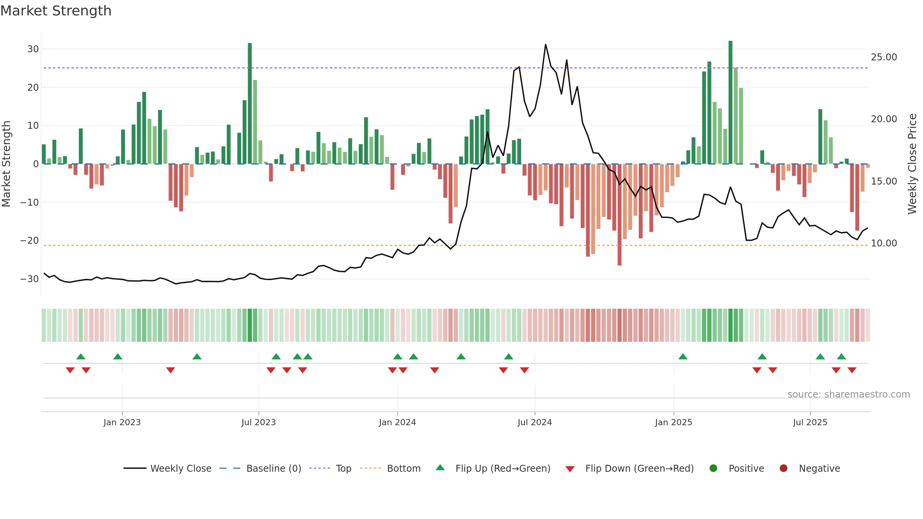Click the solid black Weekly Close line sample in legend
Viewport: 923px width, 519px height.
pyautogui.click(x=135, y=468)
